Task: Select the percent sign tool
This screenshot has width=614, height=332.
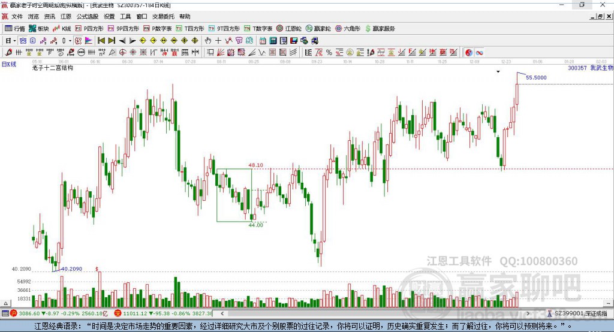Action: (329, 53)
